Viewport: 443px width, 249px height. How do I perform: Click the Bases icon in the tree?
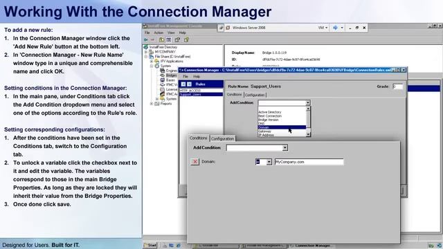163,80
